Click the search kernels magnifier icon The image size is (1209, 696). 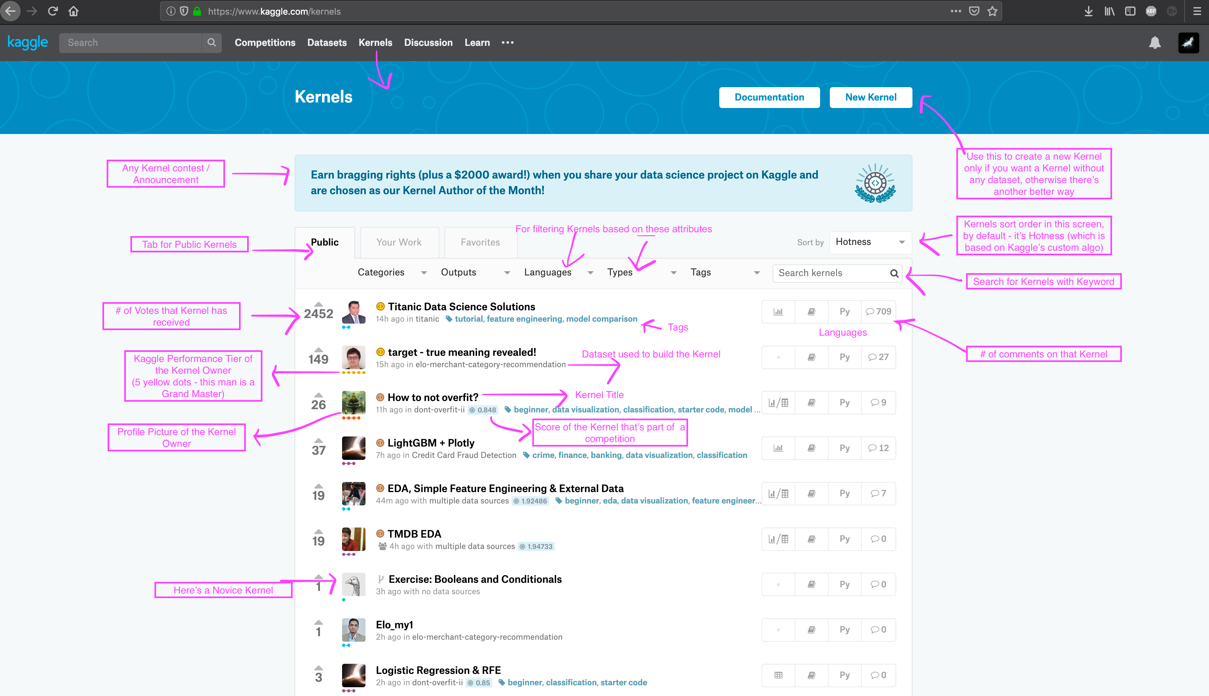click(894, 273)
